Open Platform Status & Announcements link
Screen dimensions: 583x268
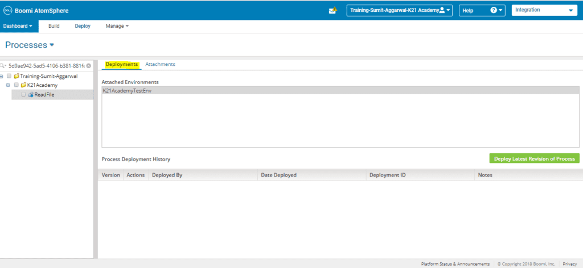coord(455,264)
